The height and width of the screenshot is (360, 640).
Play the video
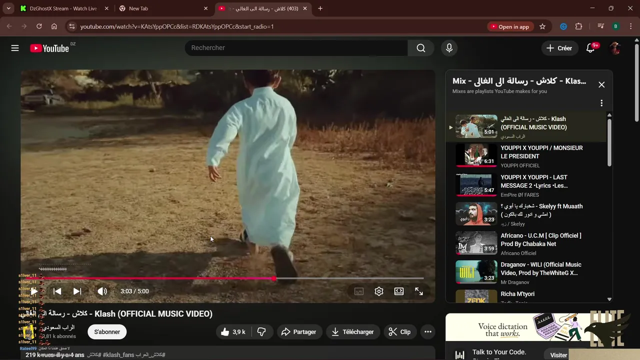[33, 291]
